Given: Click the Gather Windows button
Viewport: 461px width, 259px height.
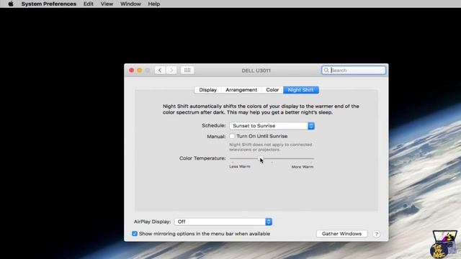Looking at the screenshot, I should tap(341, 234).
